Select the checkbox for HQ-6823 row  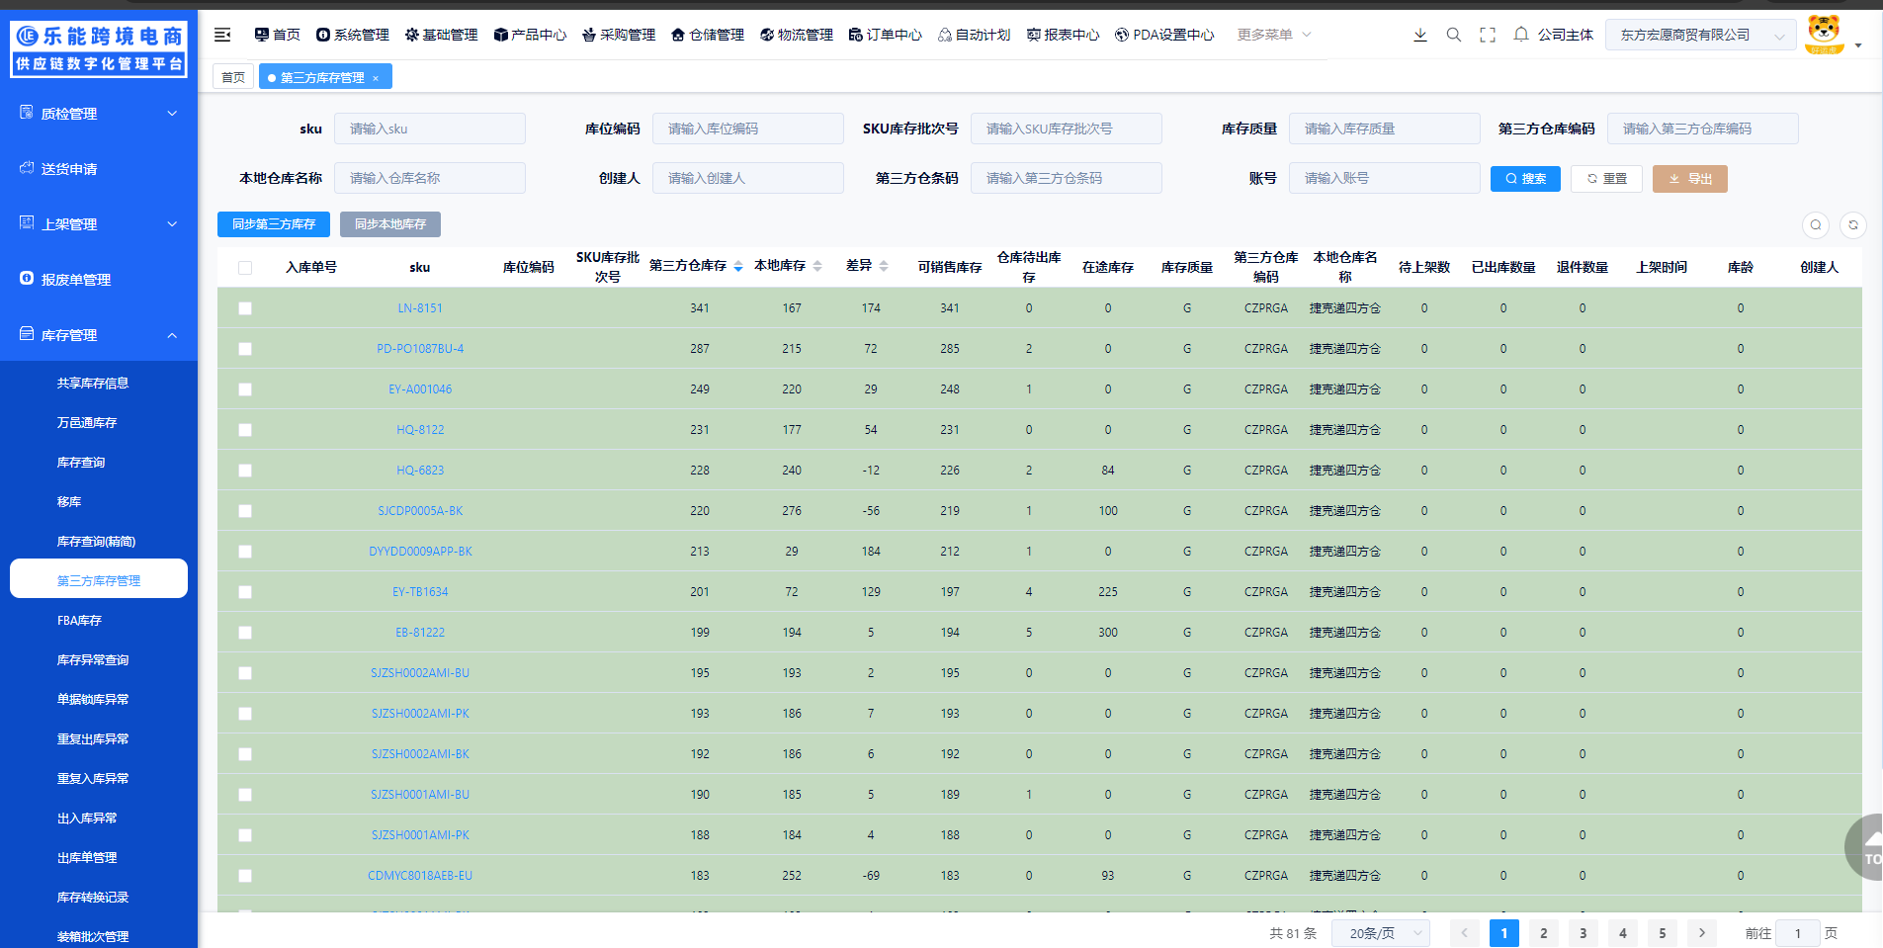[x=245, y=471]
